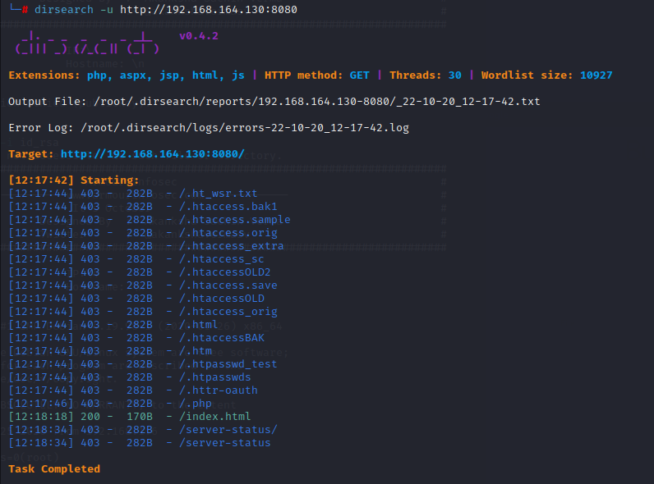
Task: Click the URL in the dirsearch command
Action: point(209,9)
